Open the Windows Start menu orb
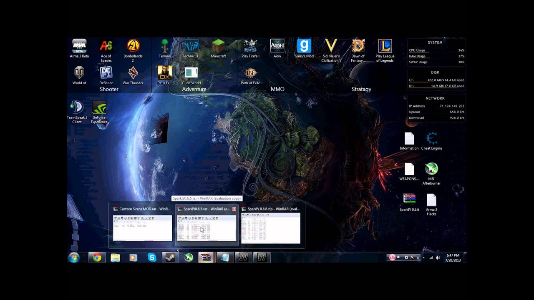Image resolution: width=534 pixels, height=300 pixels. (x=74, y=258)
